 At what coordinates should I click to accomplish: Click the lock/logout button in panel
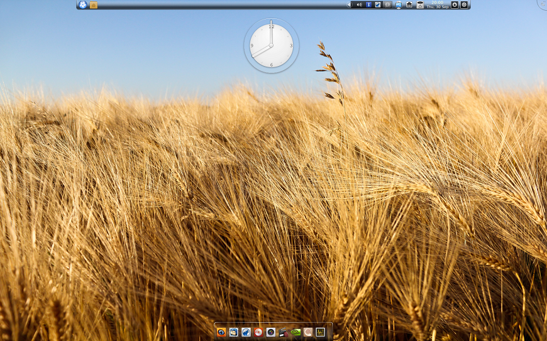(x=455, y=4)
